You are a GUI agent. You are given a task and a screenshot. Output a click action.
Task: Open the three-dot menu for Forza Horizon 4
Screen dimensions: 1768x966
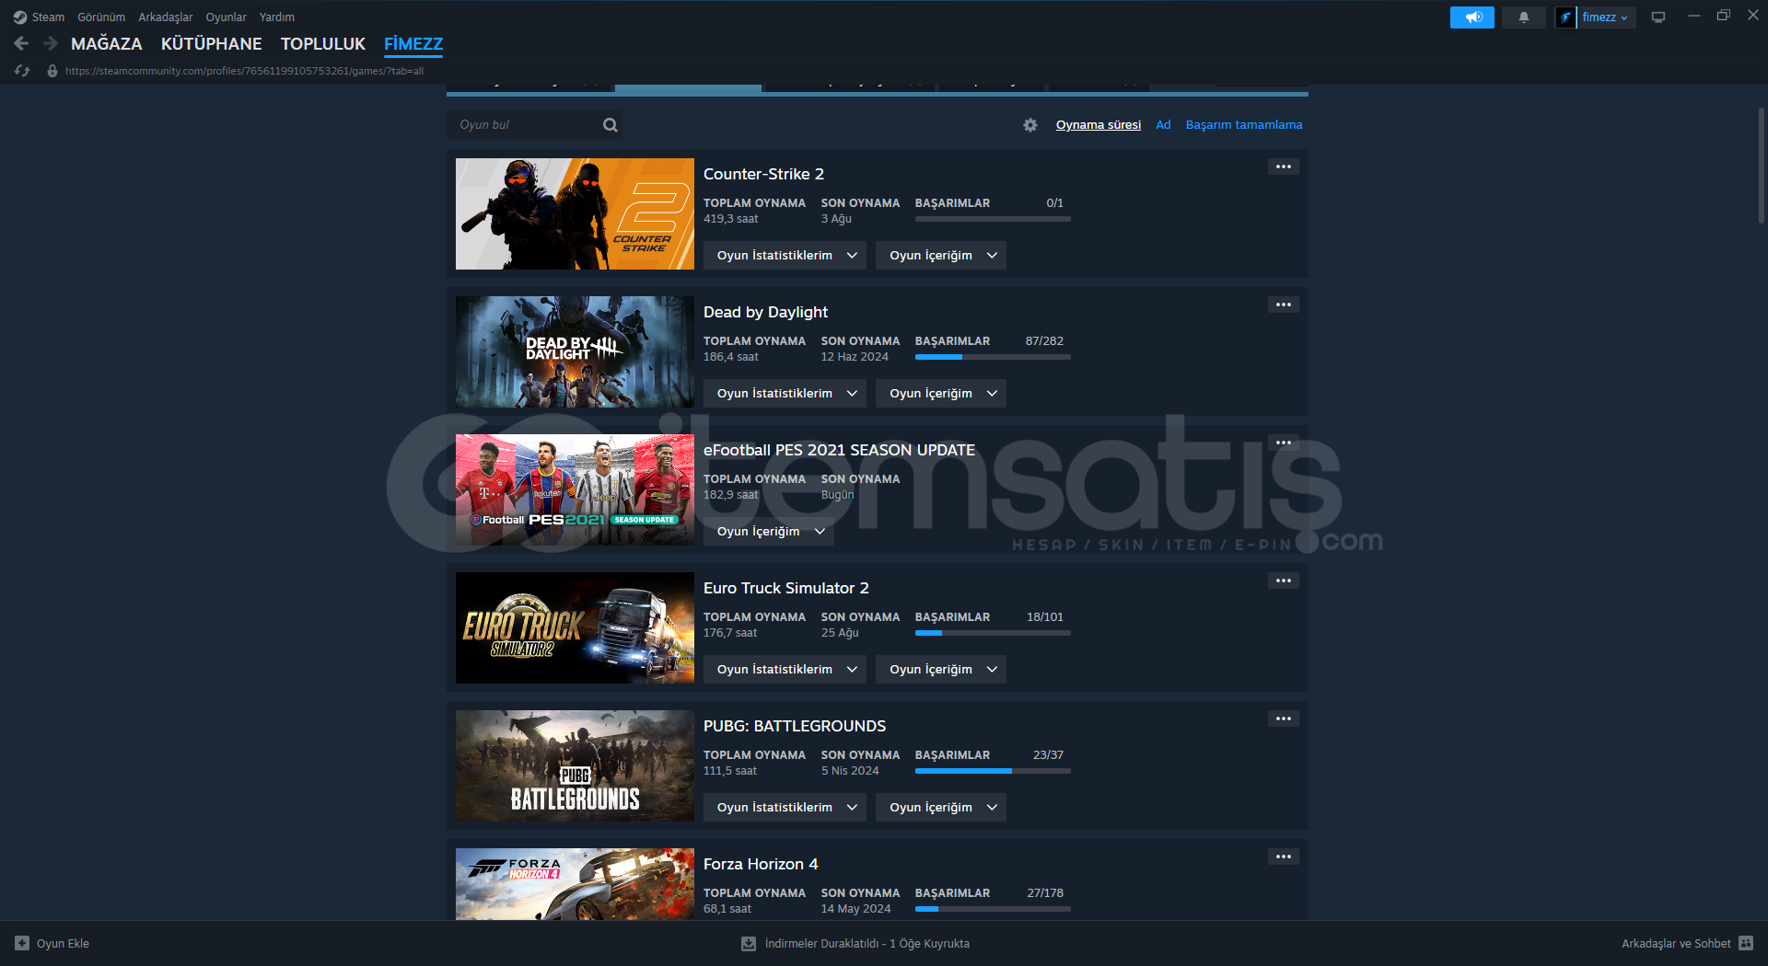pos(1284,857)
